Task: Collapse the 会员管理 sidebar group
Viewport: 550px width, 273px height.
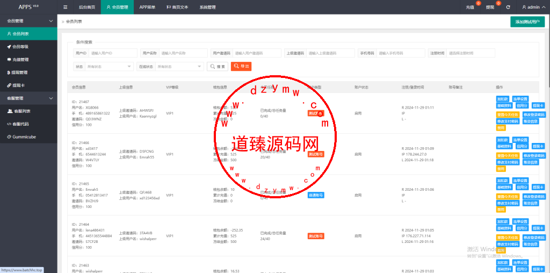Action: point(28,21)
